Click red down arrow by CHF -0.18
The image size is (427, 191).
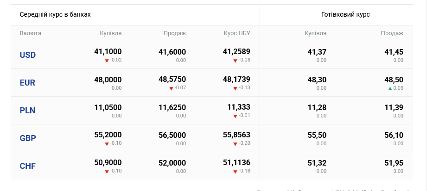(x=236, y=172)
